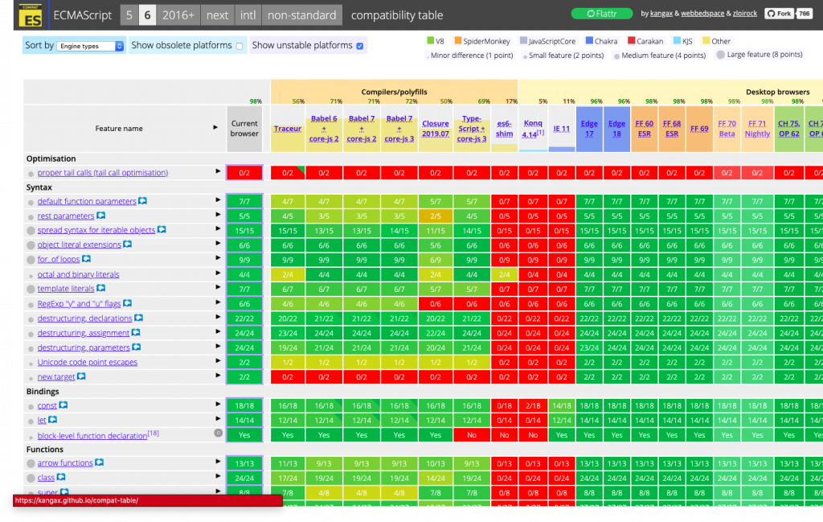Click the Flattr donate button
Viewport: 823px width, 522px height.
coord(601,14)
